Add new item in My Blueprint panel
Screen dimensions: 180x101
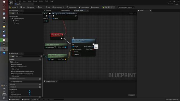[12, 56]
